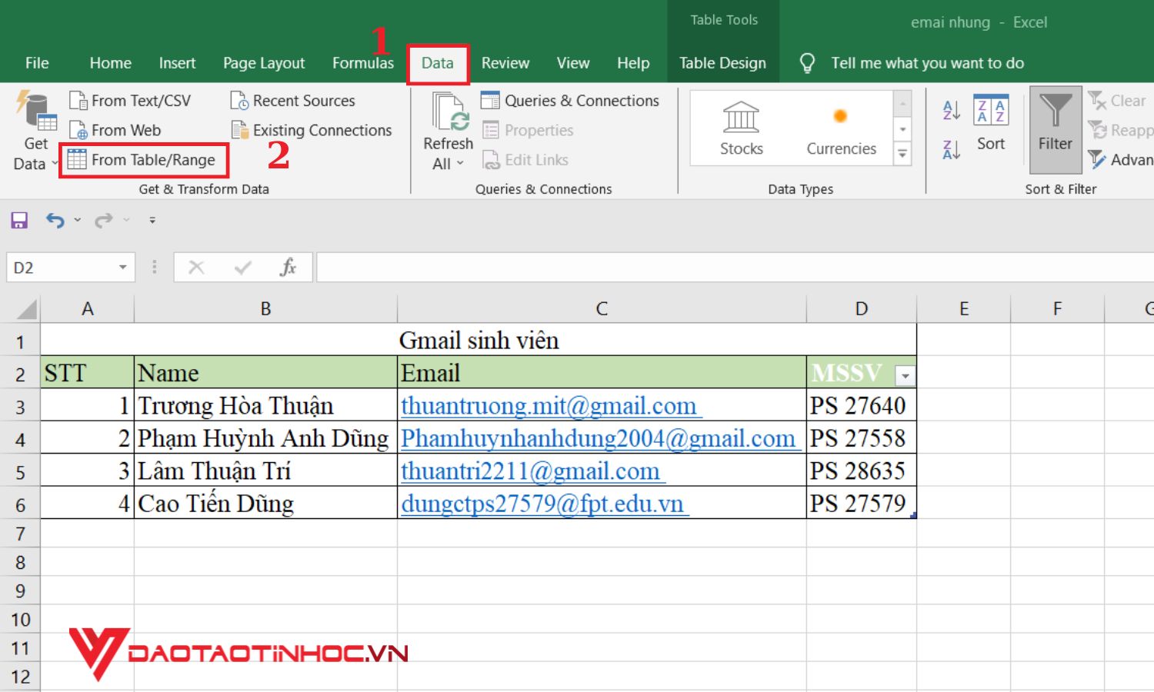Switch to the Formulas tab
1154x692 pixels.
coord(362,63)
